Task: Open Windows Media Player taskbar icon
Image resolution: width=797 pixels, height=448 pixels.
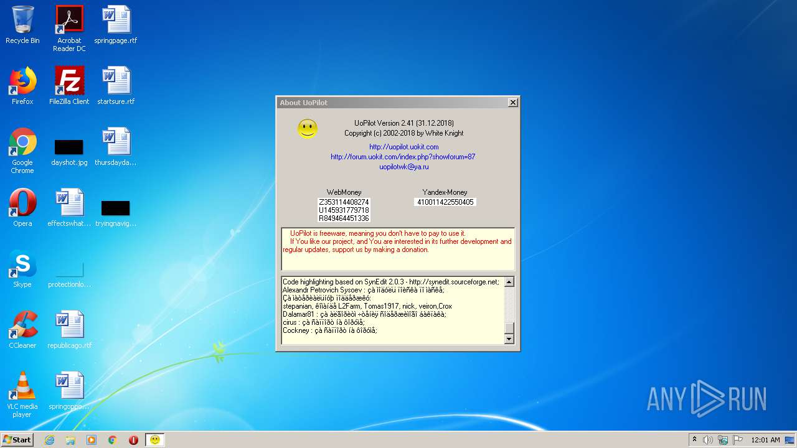Action: pos(92,440)
